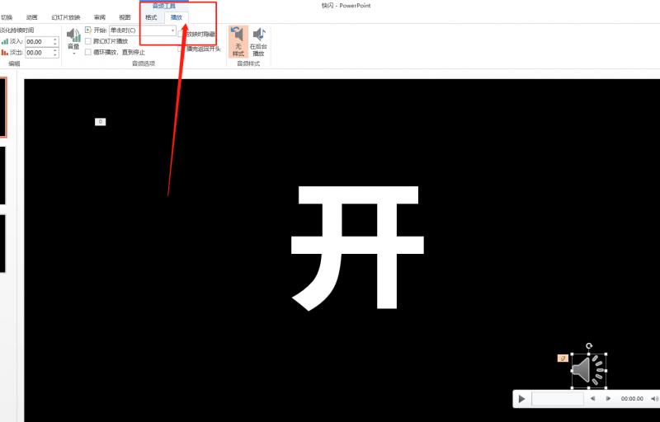This screenshot has height=422, width=660.
Task: Expand the 音量 dropdown arrow
Action: (x=73, y=54)
